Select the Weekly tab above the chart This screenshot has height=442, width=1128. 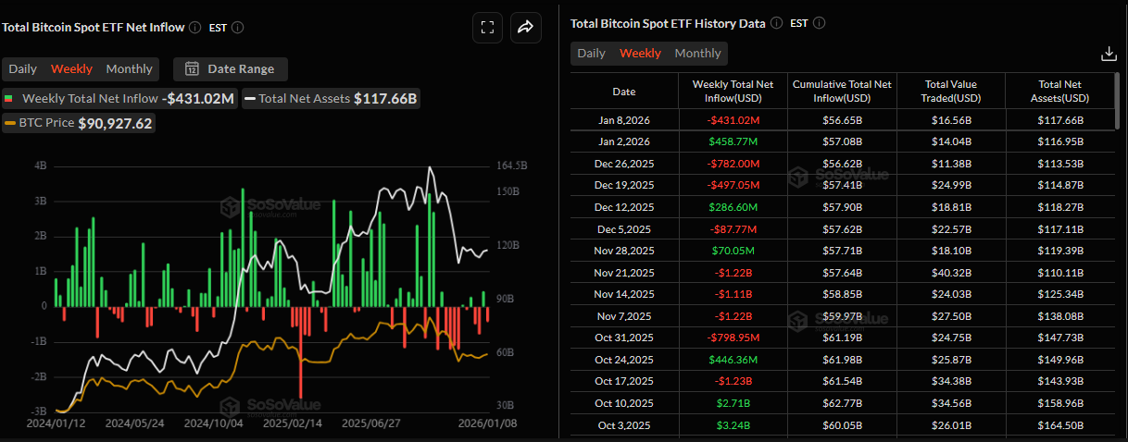point(71,69)
